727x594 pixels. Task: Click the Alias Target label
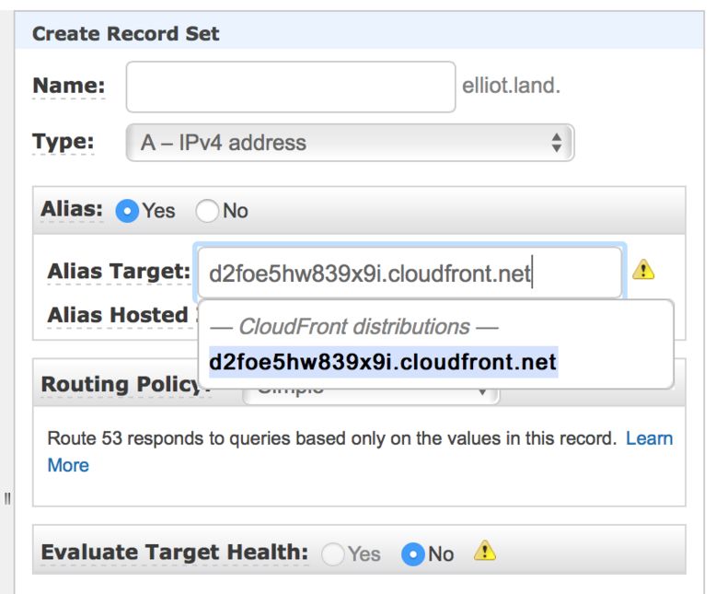tap(119, 272)
